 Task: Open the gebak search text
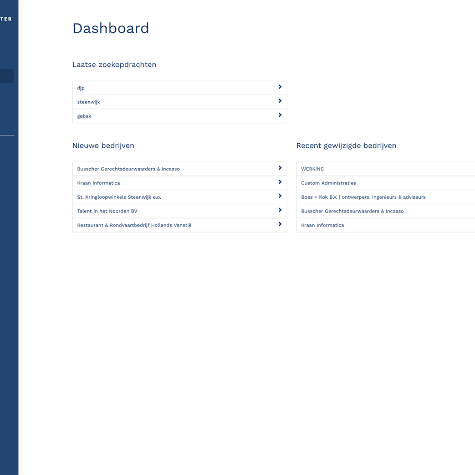84,116
